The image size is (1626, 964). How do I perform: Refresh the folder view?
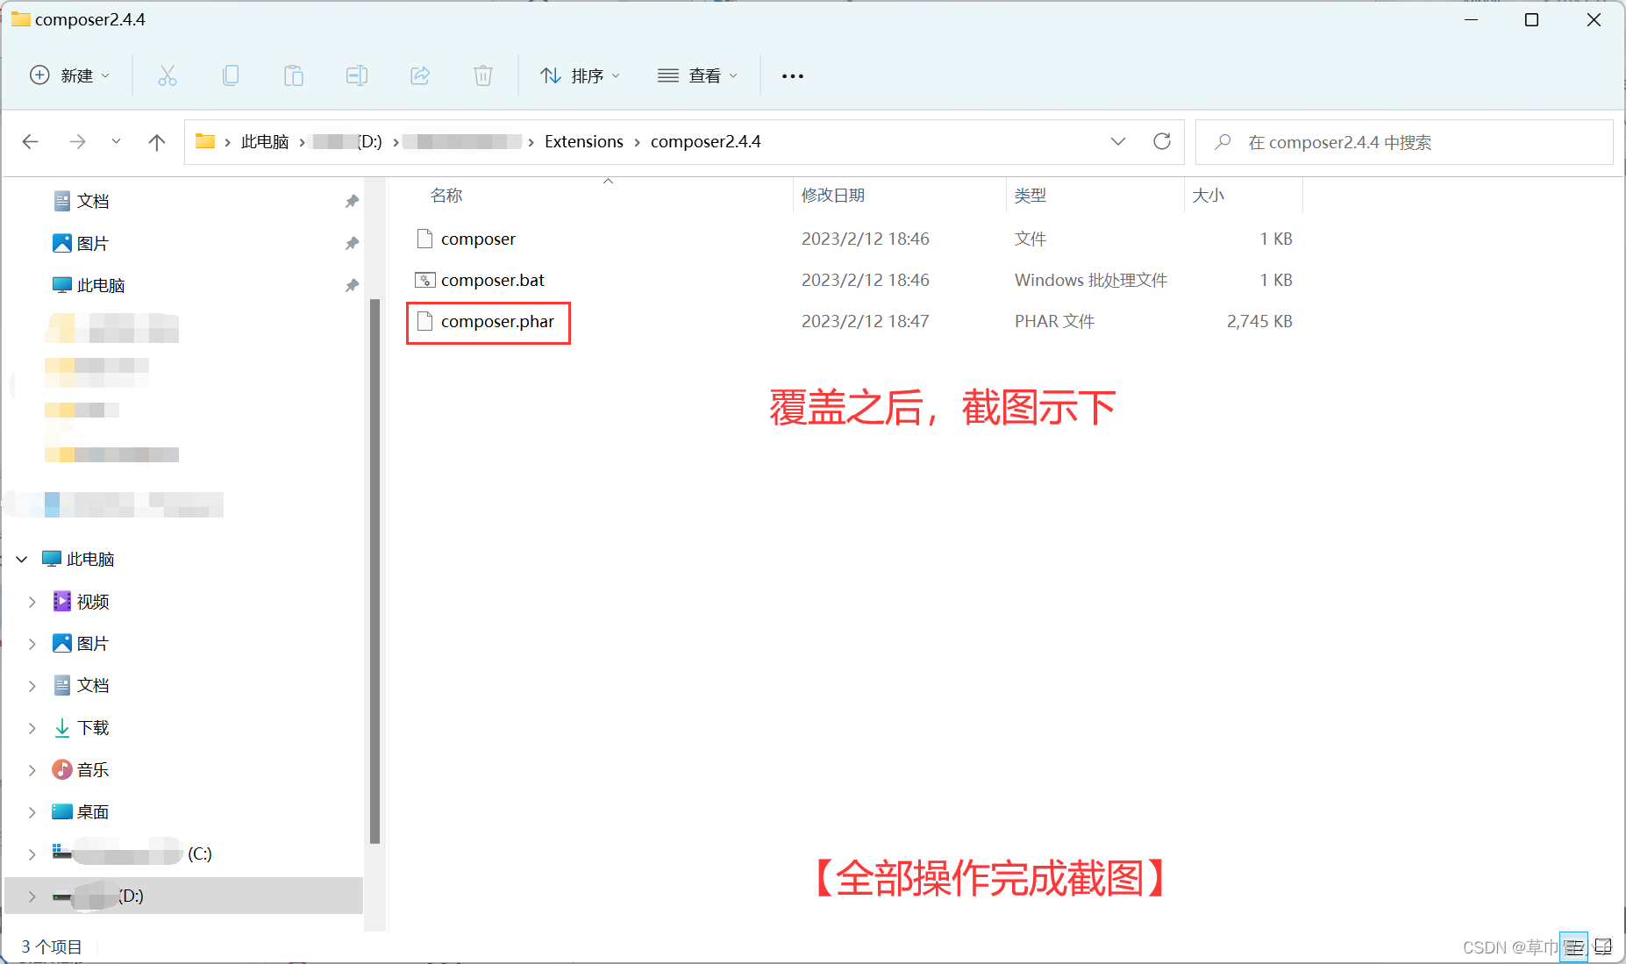coord(1161,141)
